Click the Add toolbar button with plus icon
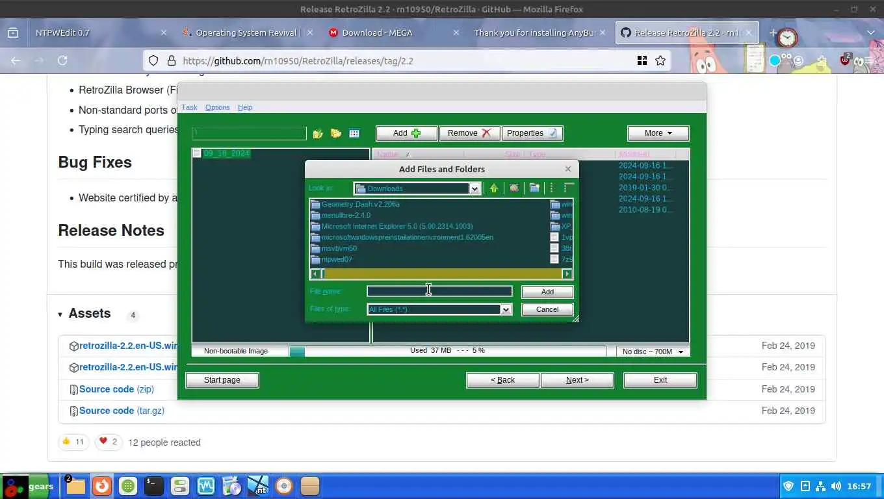884x499 pixels. (x=407, y=133)
